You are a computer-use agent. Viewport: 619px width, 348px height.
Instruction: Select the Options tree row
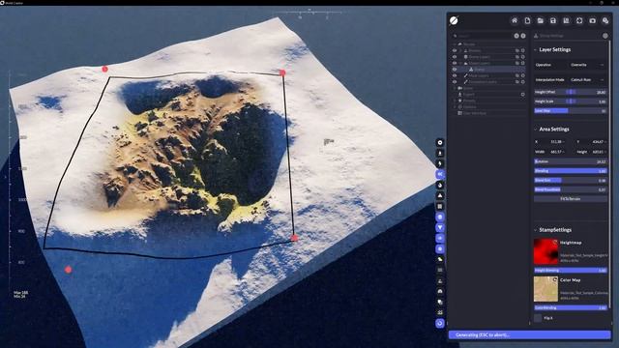coord(488,107)
